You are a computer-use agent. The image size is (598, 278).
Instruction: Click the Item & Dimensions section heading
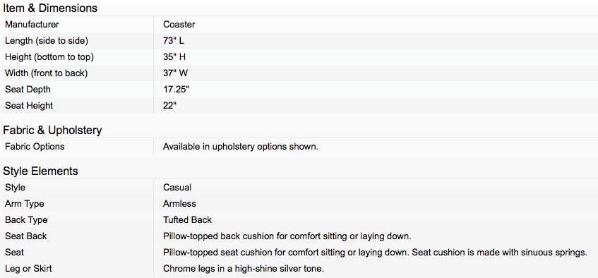click(50, 8)
